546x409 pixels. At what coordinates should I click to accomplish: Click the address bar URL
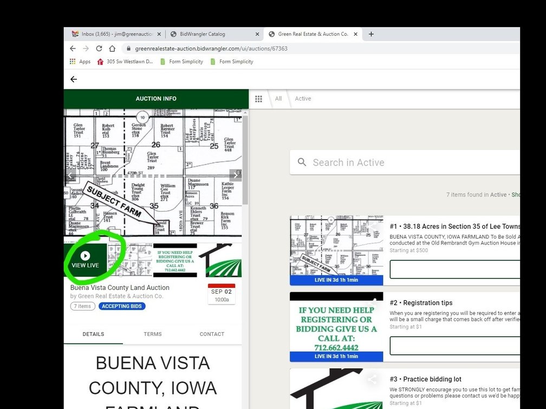point(211,49)
